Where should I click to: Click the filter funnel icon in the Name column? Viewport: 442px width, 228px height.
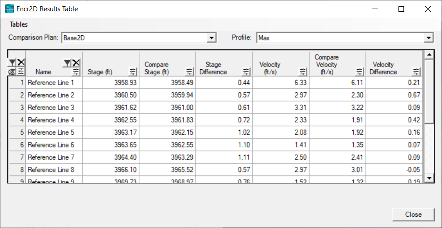point(67,63)
